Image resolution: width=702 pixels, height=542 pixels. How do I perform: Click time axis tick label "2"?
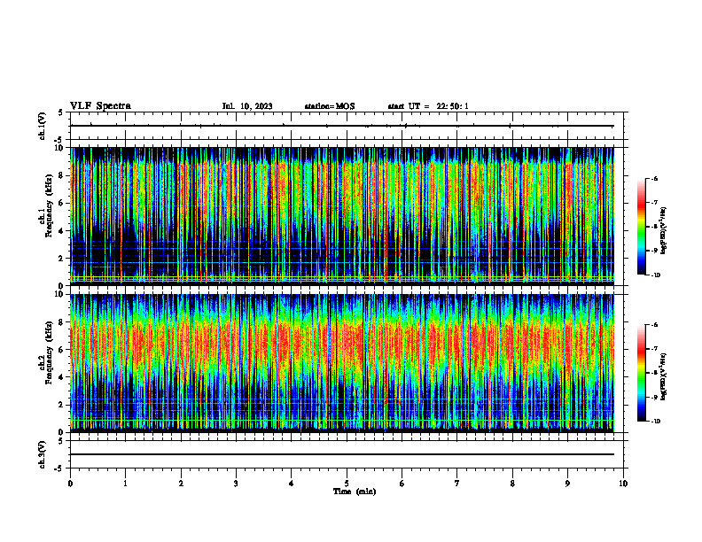coord(181,484)
